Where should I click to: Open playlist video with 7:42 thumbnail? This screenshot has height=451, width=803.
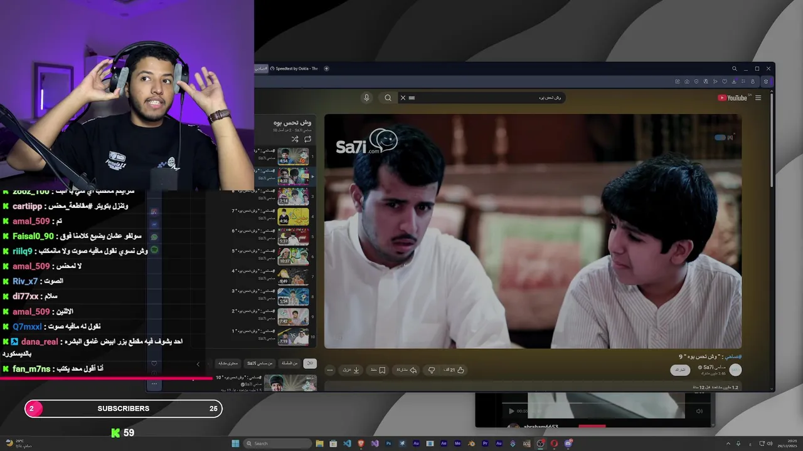[293, 317]
